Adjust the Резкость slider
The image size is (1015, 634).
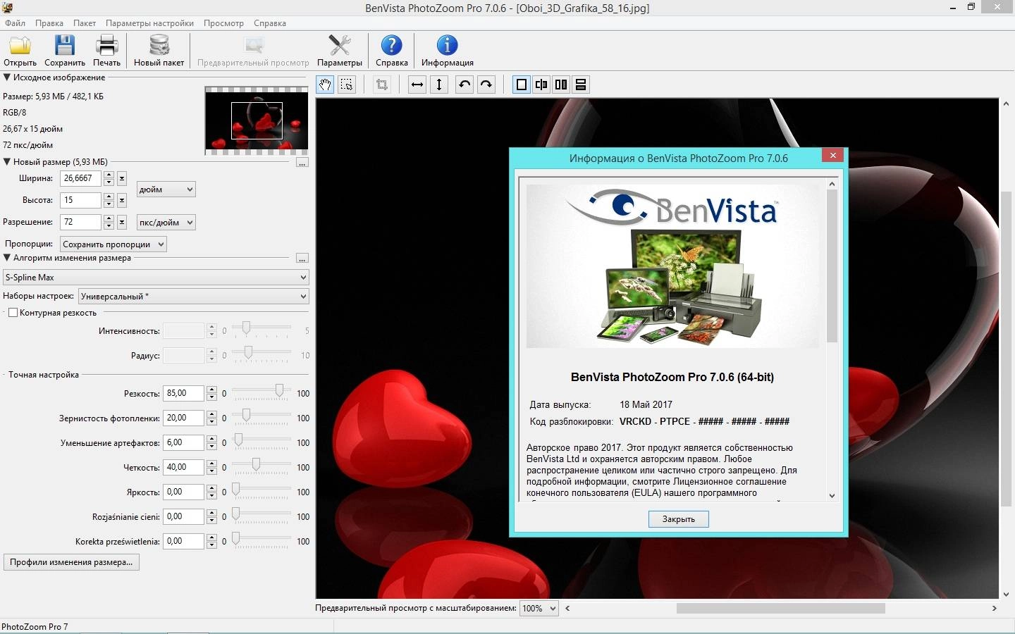point(280,390)
